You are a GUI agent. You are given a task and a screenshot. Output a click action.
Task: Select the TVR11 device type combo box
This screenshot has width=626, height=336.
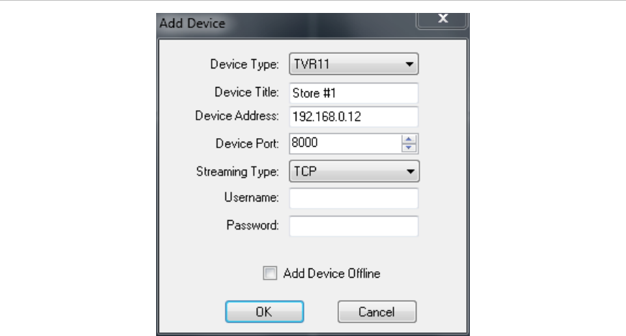click(x=345, y=65)
